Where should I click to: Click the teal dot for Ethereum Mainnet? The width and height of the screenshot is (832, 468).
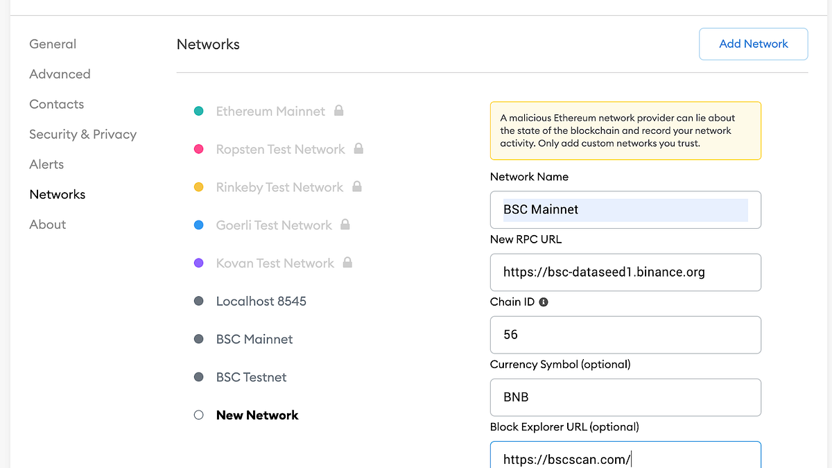pyautogui.click(x=199, y=111)
